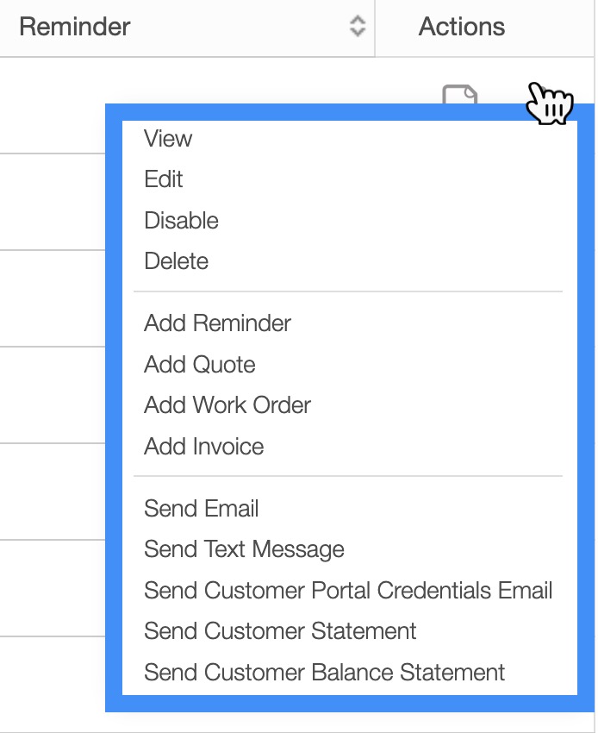Click the Reminder column header
The height and width of the screenshot is (733, 598).
tap(75, 27)
